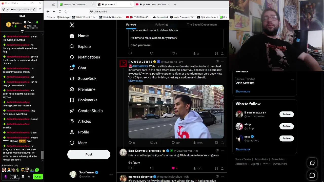This screenshot has height=182, width=324.
Task: Open more options on Bald Knower post
Action: (x=222, y=151)
